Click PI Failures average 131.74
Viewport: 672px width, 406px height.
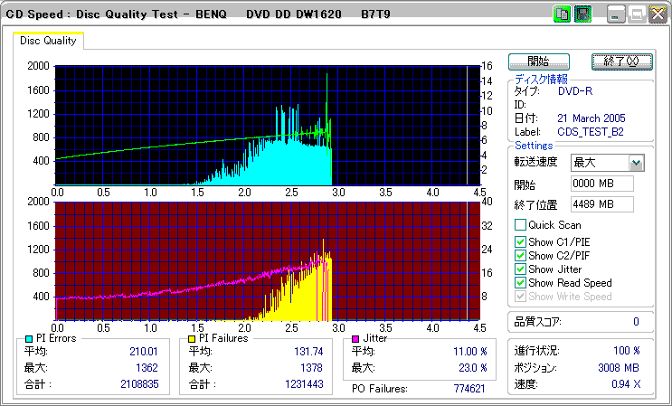click(308, 352)
